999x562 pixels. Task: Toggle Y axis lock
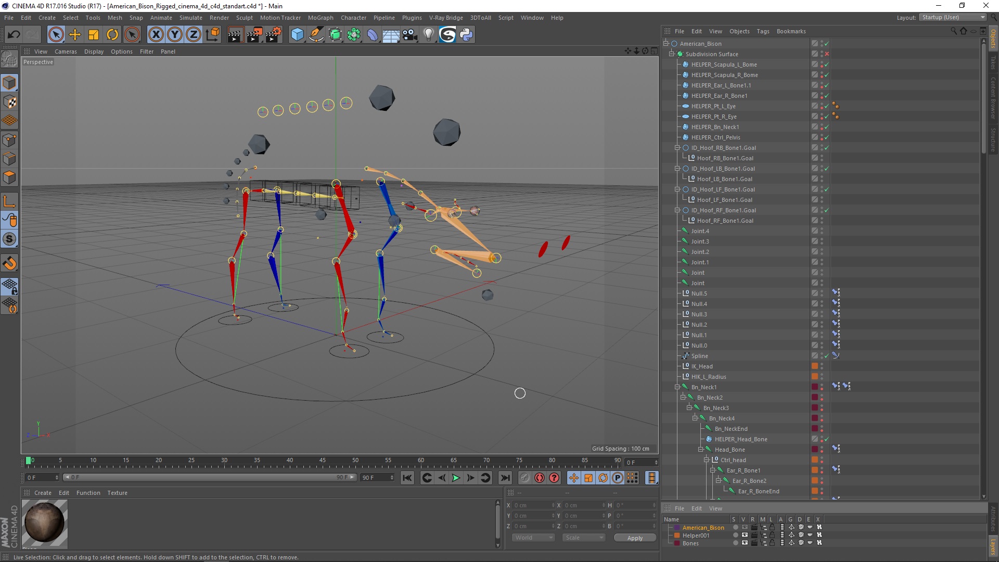[175, 35]
